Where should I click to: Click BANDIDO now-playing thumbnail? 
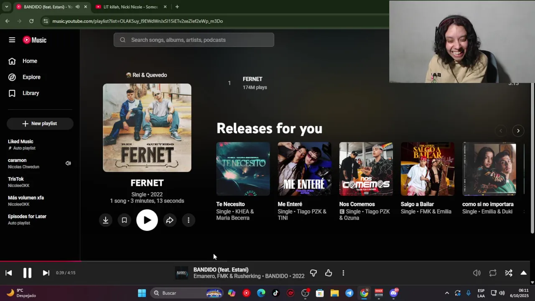(181, 273)
